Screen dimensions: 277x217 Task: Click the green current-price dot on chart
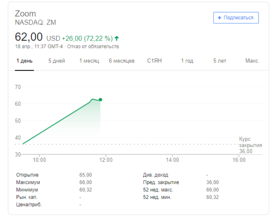coord(100,100)
